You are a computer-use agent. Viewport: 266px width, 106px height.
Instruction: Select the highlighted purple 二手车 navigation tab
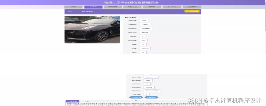tap(93, 7)
